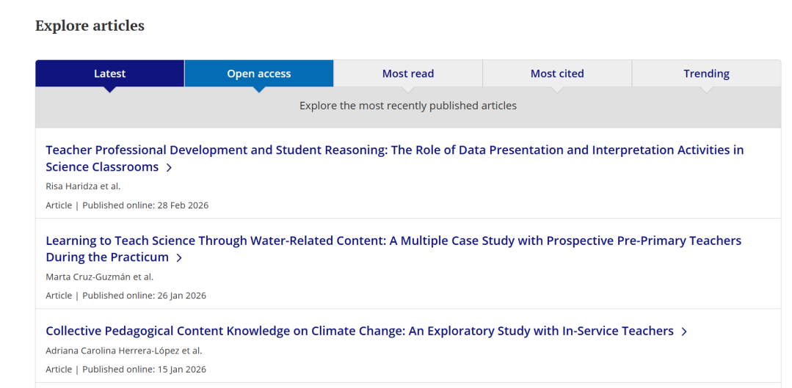Click the 'Explore the most recently published articles' description
Viewport: 792px width, 388px height.
pos(407,106)
